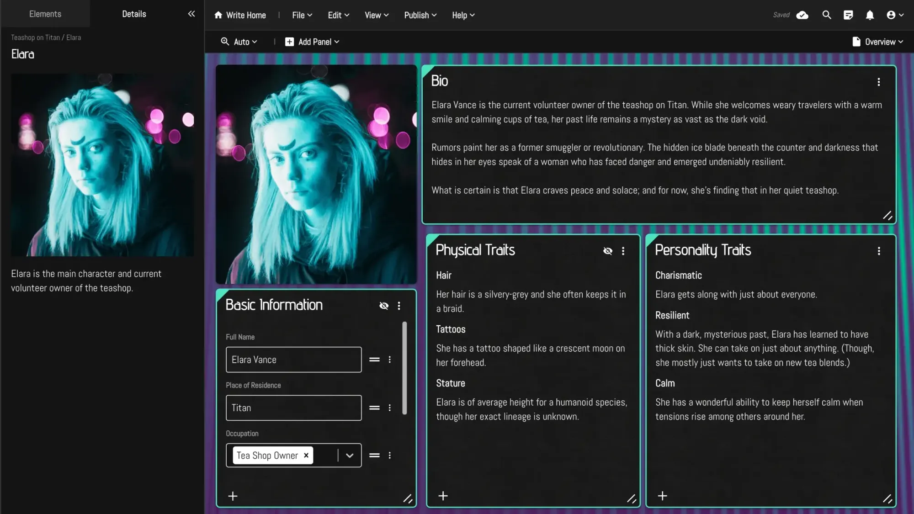Screen dimensions: 914x514
Task: Open Bio panel three-dot options menu
Action: point(878,82)
